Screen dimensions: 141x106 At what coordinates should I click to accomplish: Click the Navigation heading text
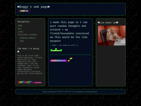click(23, 22)
